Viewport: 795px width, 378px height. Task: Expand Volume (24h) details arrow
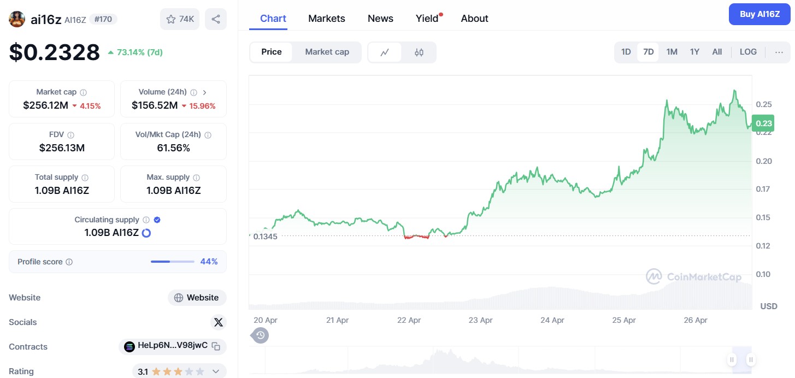[x=205, y=92]
